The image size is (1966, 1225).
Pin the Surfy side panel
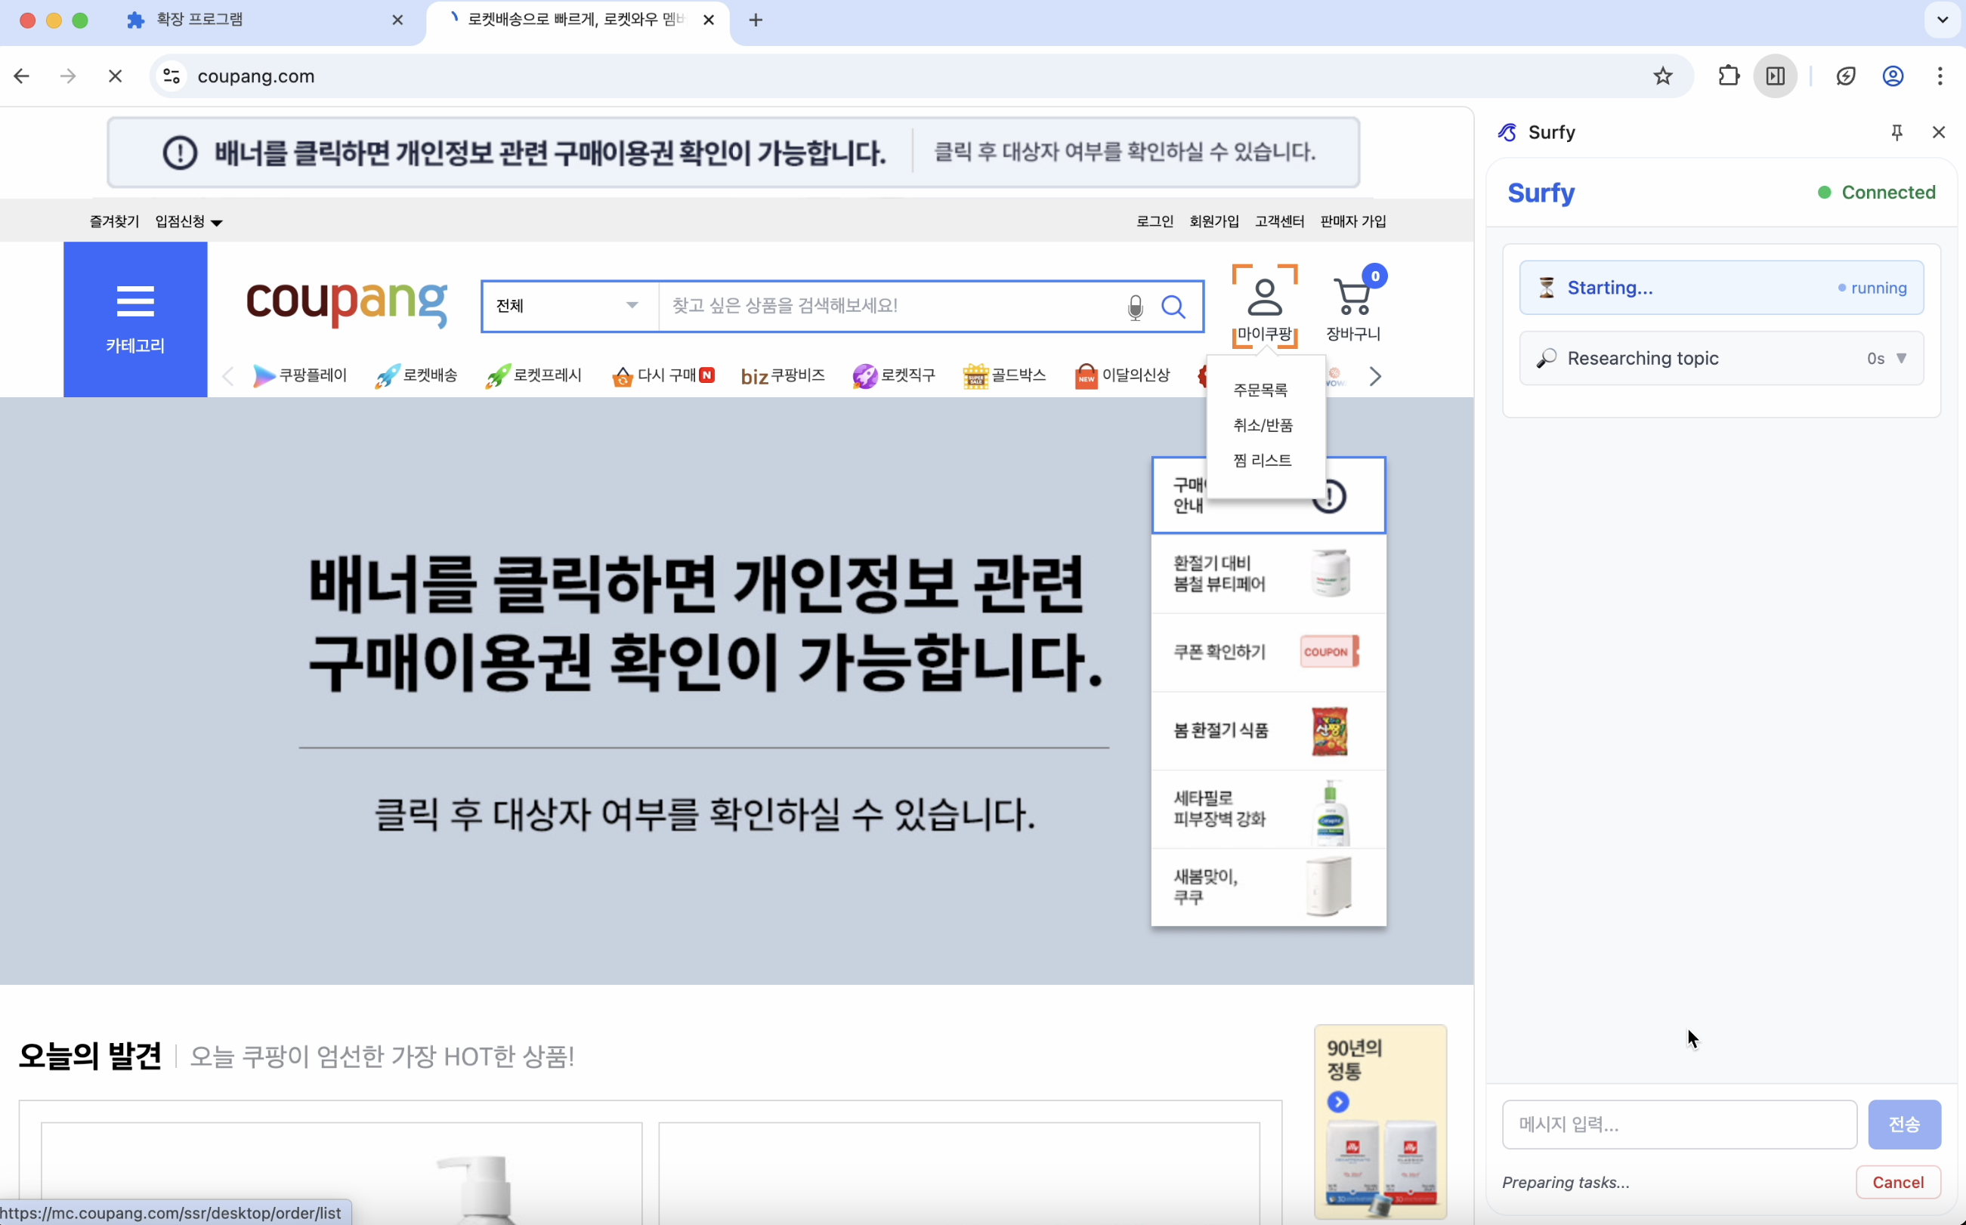click(1896, 133)
